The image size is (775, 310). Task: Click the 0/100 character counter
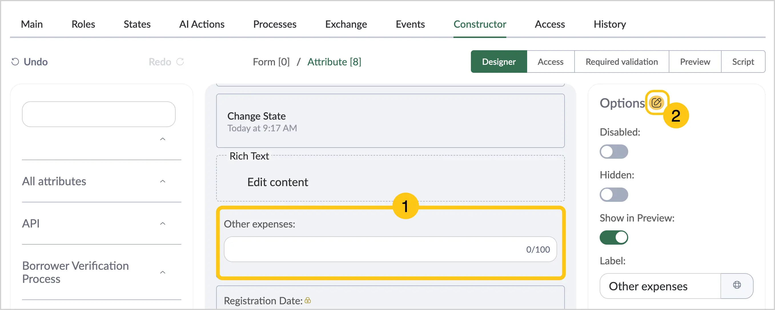(538, 249)
